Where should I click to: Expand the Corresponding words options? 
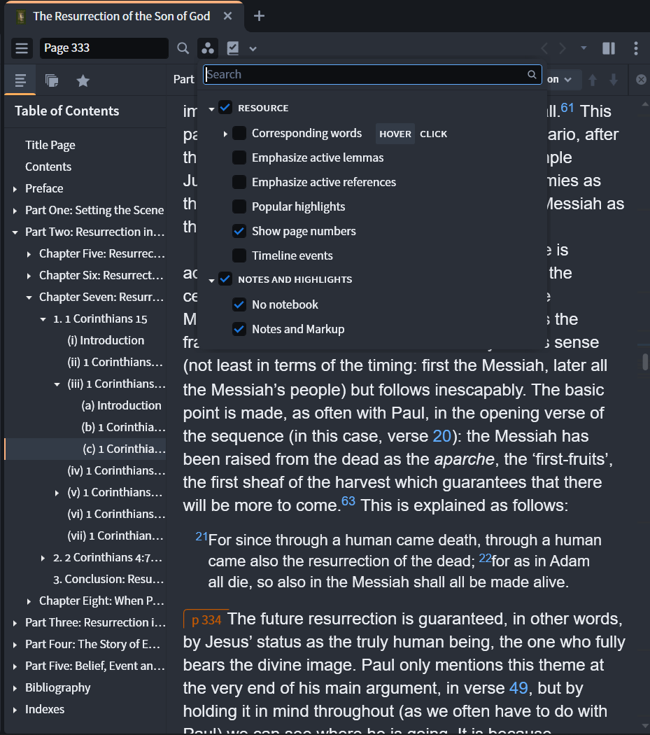point(225,134)
